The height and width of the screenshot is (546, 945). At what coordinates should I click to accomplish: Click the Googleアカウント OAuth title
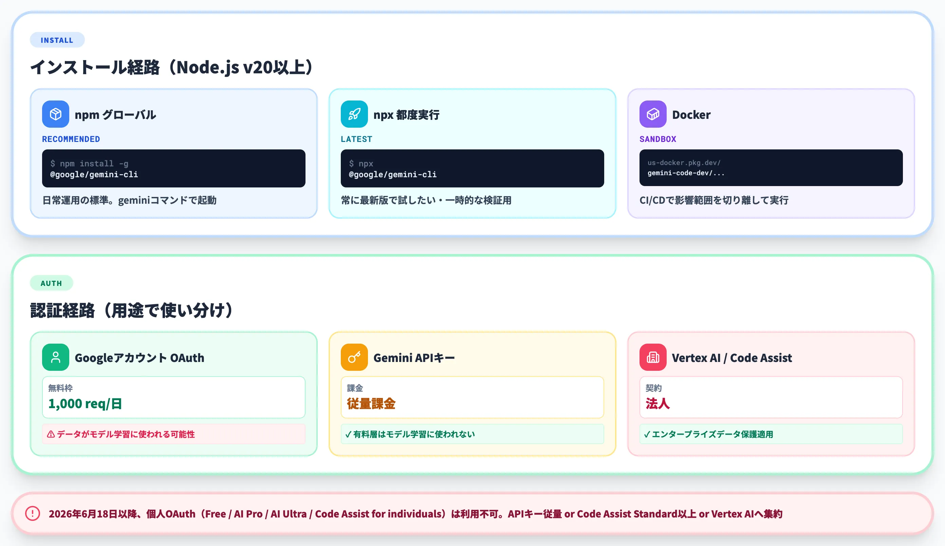(140, 358)
